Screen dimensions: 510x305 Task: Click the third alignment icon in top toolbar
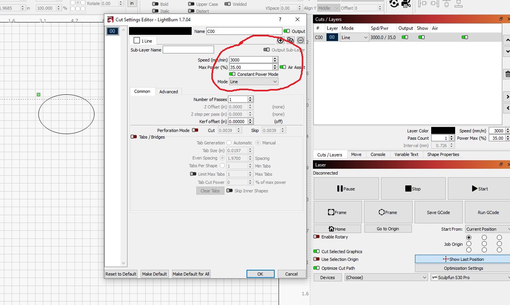[446, 3]
